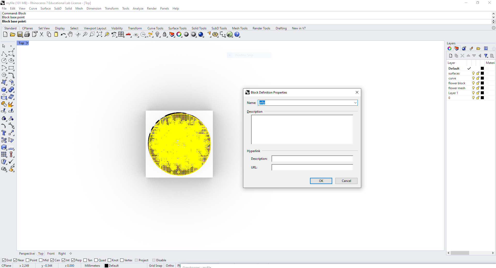Screen dimensions: 496x268
Task: Select the Polyline tool in left sidebar
Action: click(4, 54)
